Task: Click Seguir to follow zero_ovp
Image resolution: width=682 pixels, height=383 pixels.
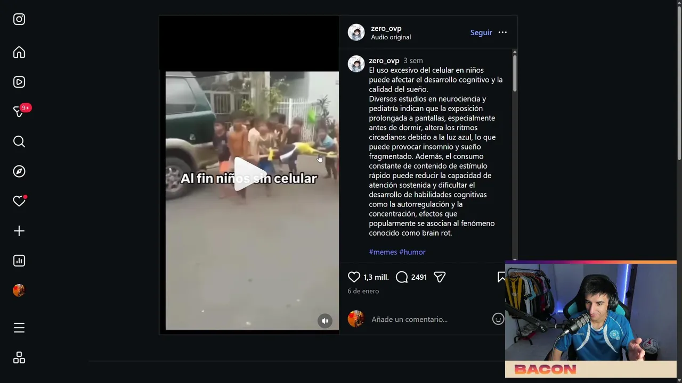Action: (481, 32)
